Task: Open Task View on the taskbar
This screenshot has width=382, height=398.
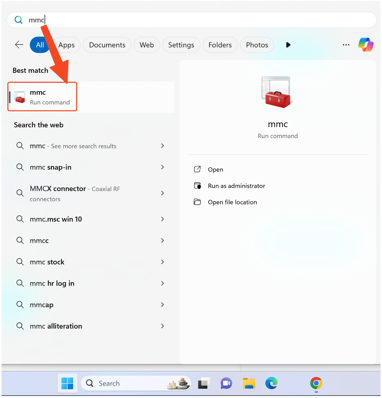Action: [204, 383]
